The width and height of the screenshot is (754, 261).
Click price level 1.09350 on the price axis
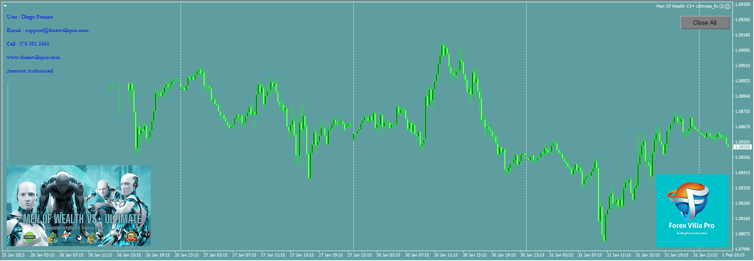coord(742,4)
